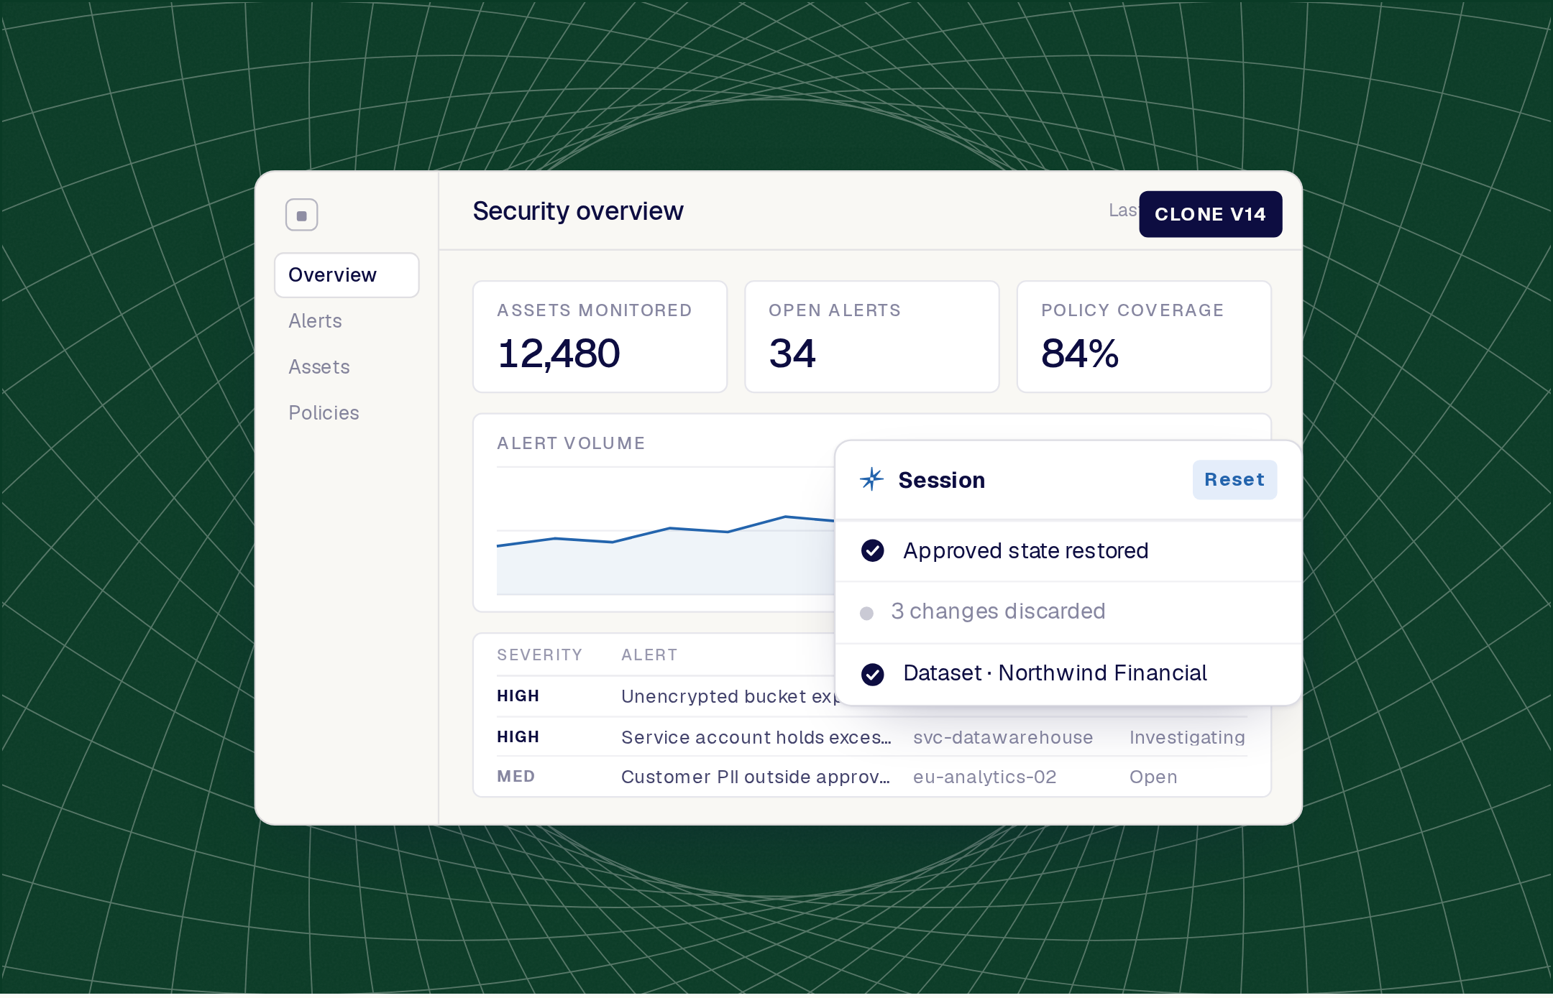
Task: Click the MED severity label
Action: [516, 777]
